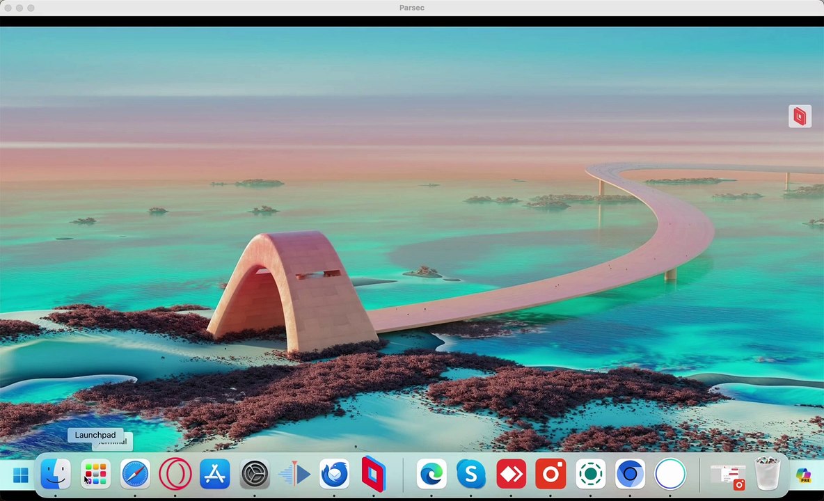Launch Thunderbird mail from the dock
This screenshot has width=824, height=501.
click(x=334, y=475)
